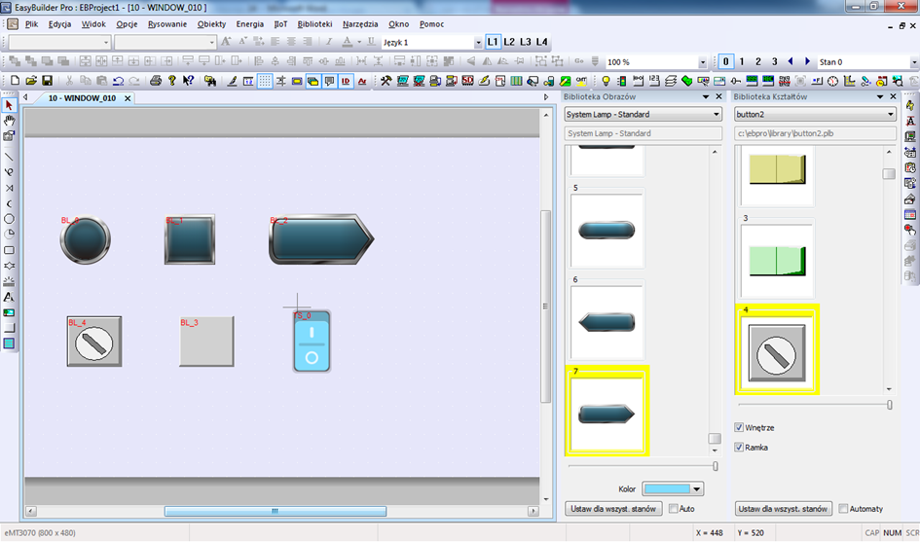Click the Kolor light-blue color swatch
The width and height of the screenshot is (920, 542).
click(667, 488)
